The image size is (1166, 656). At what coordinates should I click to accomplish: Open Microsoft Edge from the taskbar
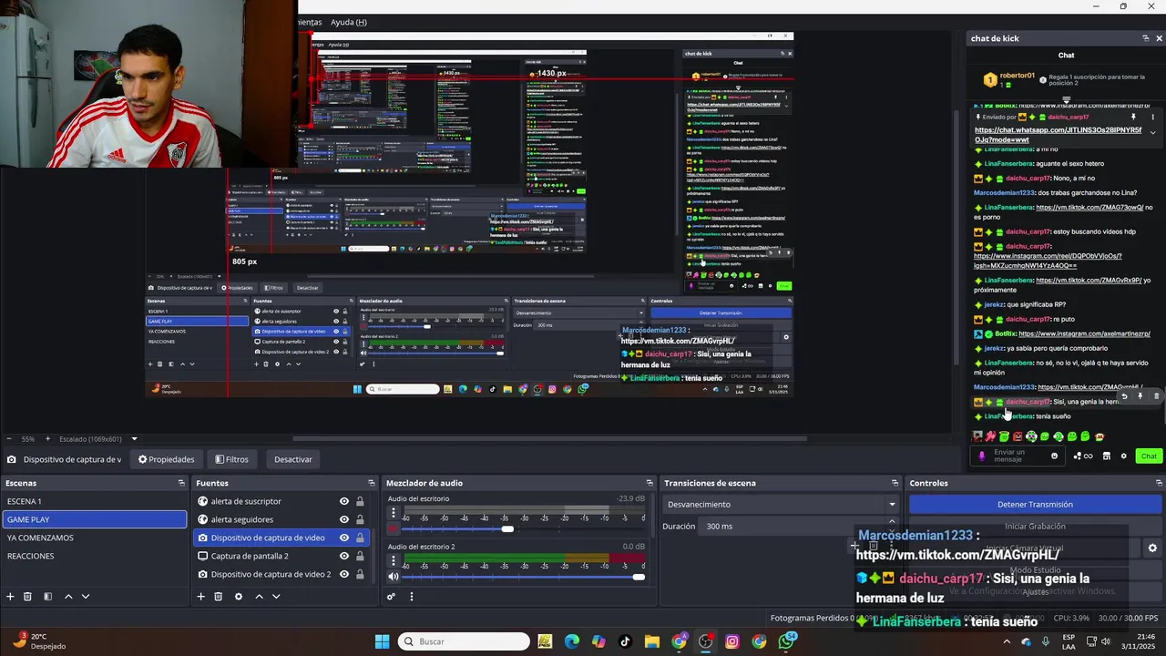click(x=571, y=641)
